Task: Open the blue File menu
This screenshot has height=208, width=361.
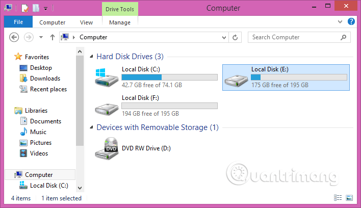Action: pos(18,22)
